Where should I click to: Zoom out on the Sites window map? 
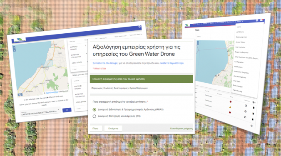pos(198,44)
